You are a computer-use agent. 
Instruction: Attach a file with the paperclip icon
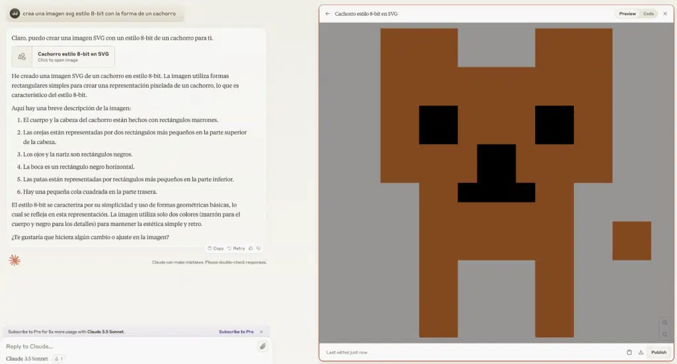262,346
